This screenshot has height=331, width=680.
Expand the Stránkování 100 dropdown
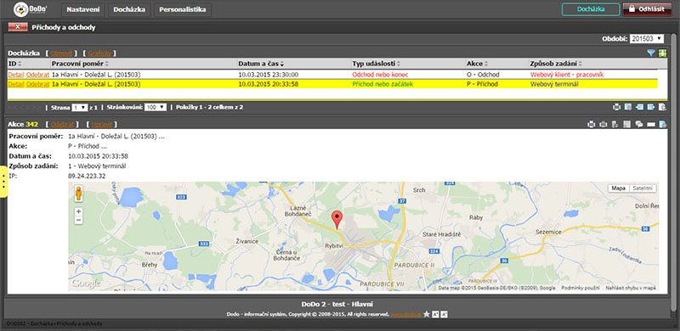156,107
